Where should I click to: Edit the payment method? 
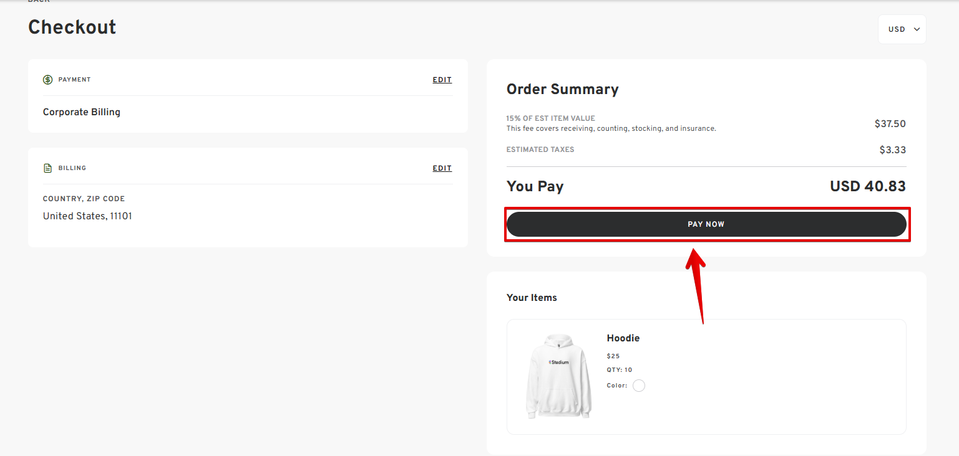442,80
